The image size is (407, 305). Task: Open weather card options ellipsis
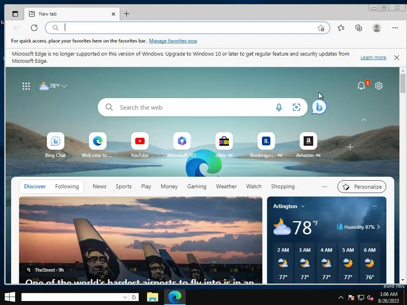pos(374,206)
